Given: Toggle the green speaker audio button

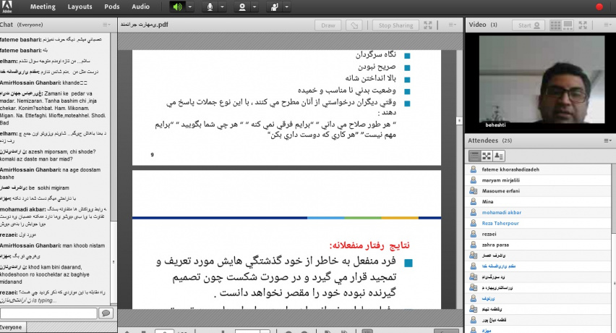Looking at the screenshot, I should pyautogui.click(x=178, y=7).
